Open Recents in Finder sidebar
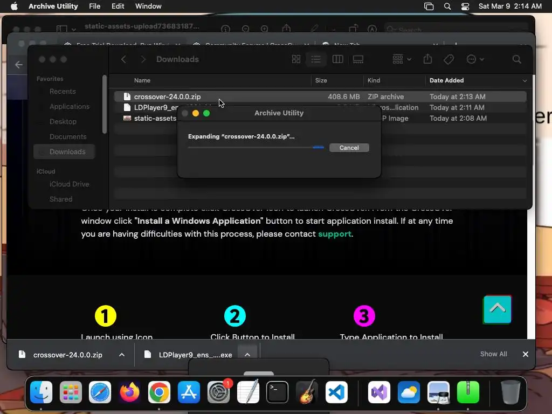The height and width of the screenshot is (414, 552). coord(63,92)
